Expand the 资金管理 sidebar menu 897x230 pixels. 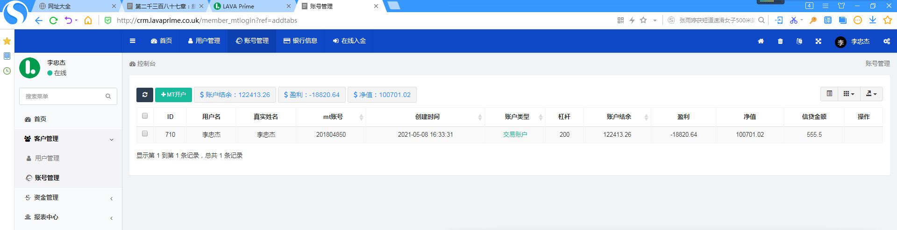68,197
